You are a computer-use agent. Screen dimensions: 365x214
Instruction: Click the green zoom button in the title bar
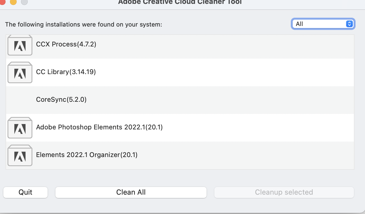coord(24,2)
